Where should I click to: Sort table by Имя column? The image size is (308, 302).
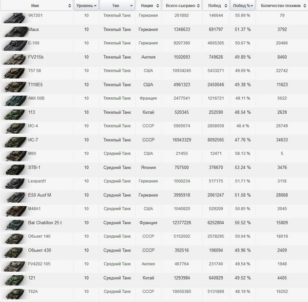click(36, 6)
